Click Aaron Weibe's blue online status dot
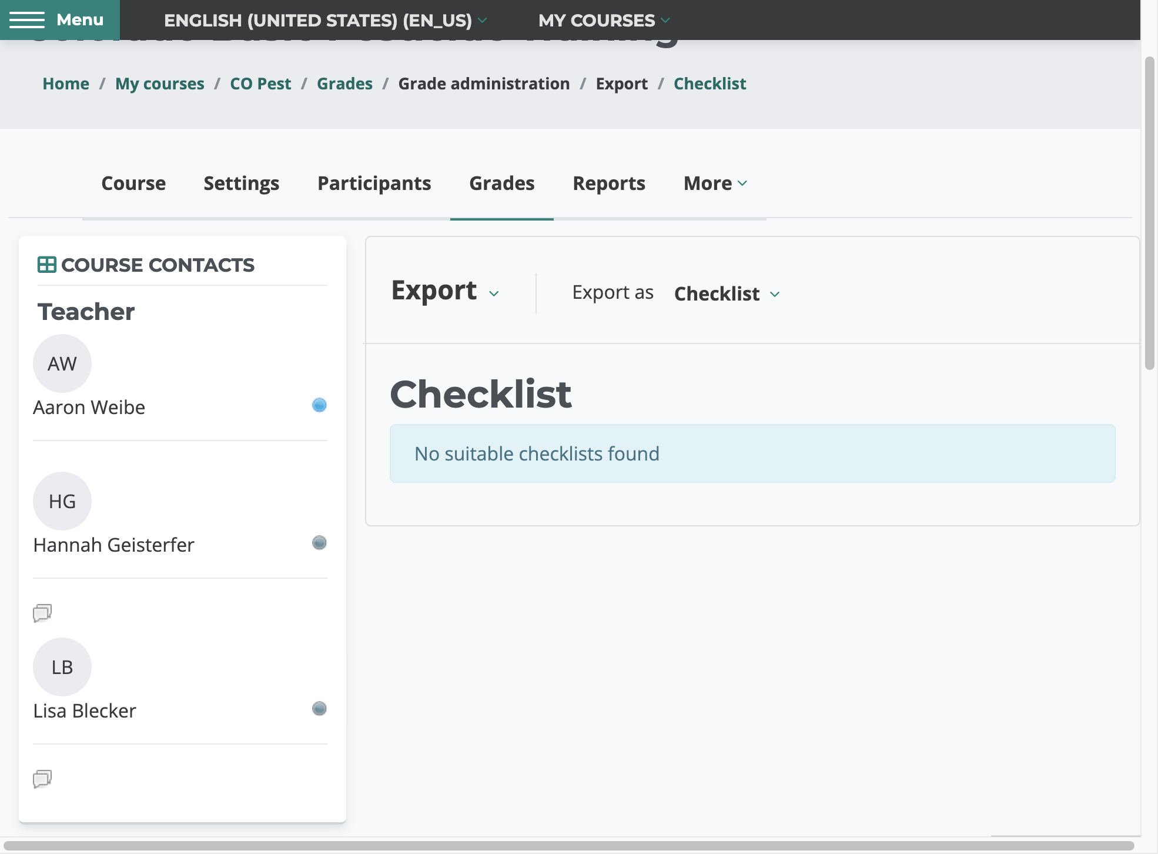 319,405
